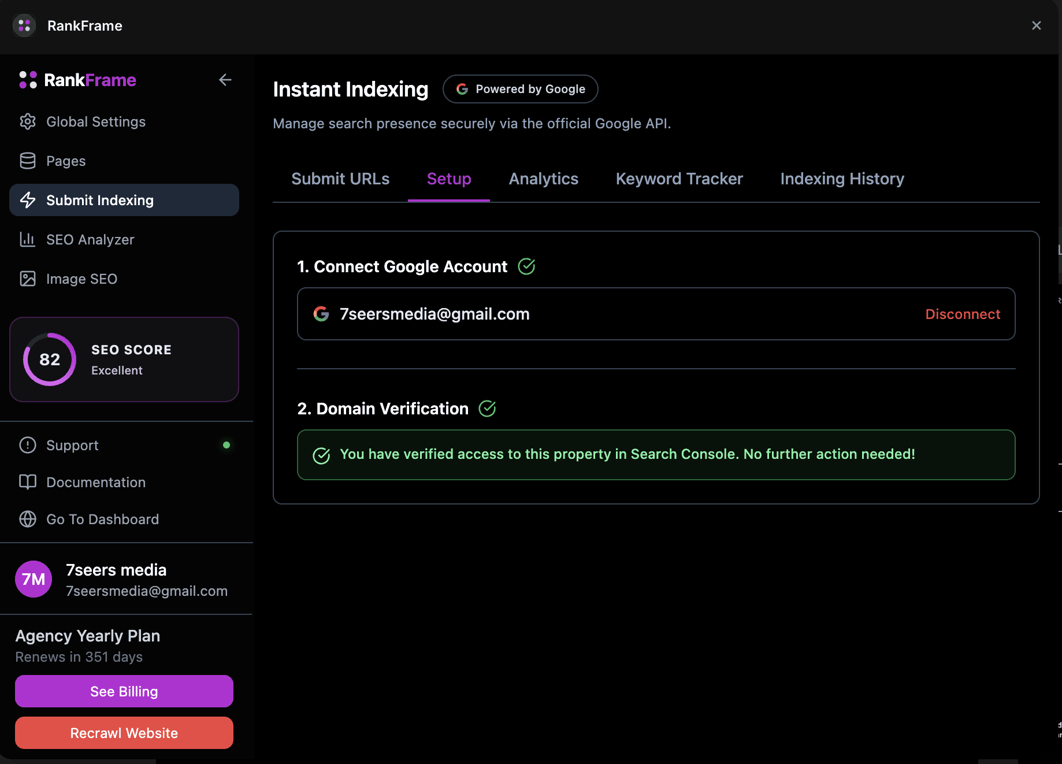Collapse the sidebar with back arrow
This screenshot has width=1062, height=764.
pyautogui.click(x=225, y=80)
